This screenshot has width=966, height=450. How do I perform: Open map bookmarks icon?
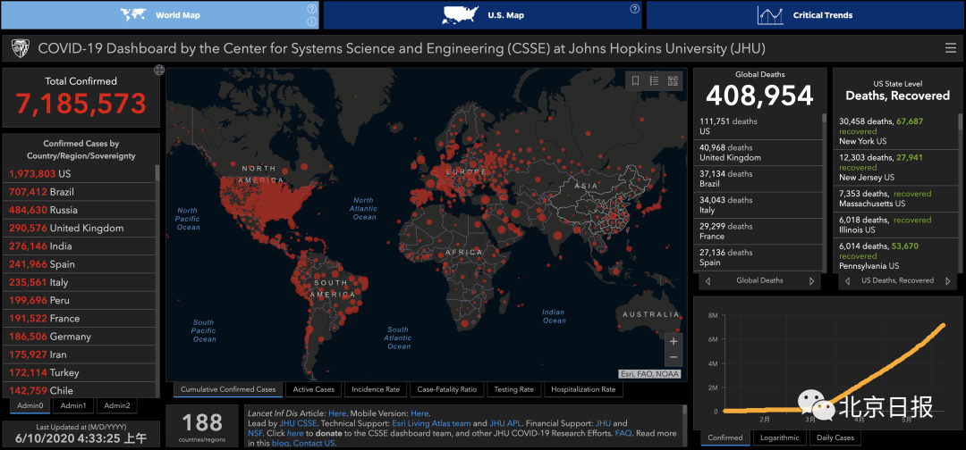pyautogui.click(x=636, y=80)
